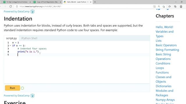186x104 pixels.
Task: Run the script with the Run button
Action: pyautogui.click(x=12, y=88)
